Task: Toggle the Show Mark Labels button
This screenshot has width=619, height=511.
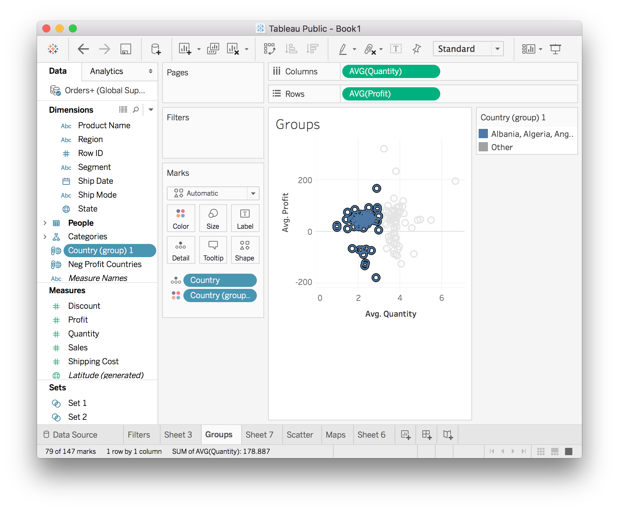Action: (396, 49)
